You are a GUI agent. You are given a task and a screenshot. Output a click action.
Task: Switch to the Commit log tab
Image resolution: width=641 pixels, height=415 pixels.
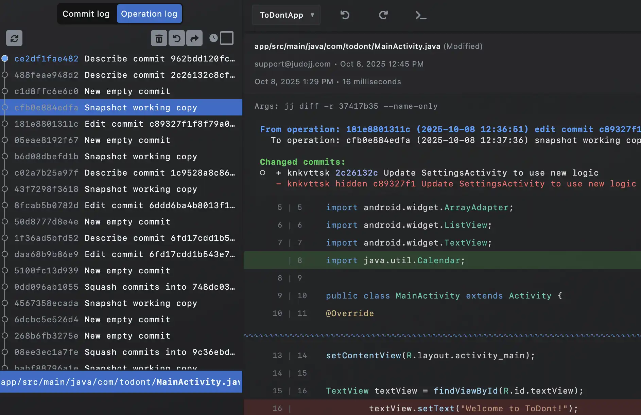[86, 14]
